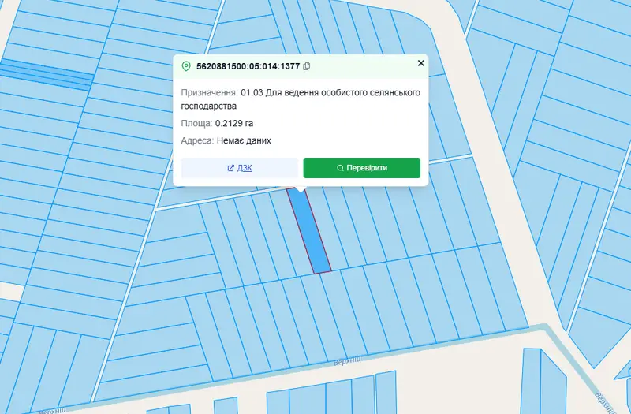Copy the cadastral number with the copy icon

(x=307, y=66)
